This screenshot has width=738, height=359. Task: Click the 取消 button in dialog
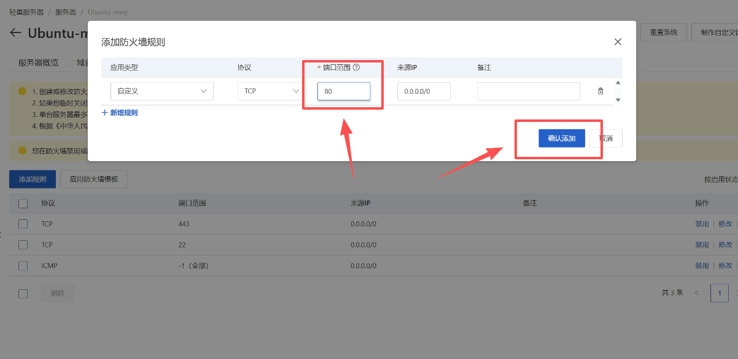tap(606, 138)
